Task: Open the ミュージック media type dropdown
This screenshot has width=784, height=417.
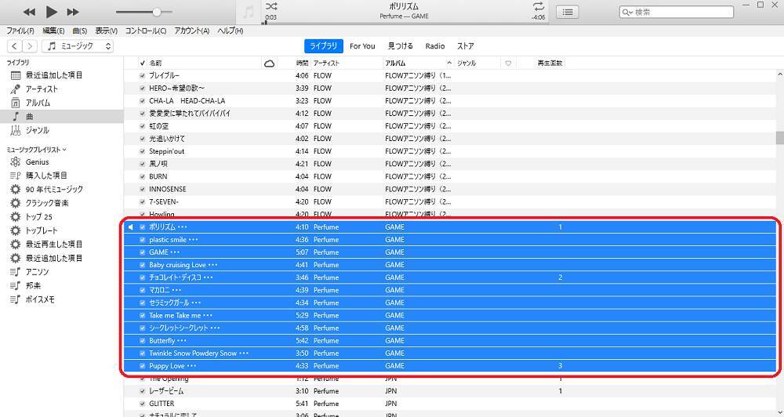Action: 78,46
